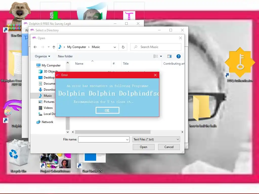The width and height of the screenshot is (259, 194).
Task: Select Videos in the navigation pane
Action: click(46, 108)
